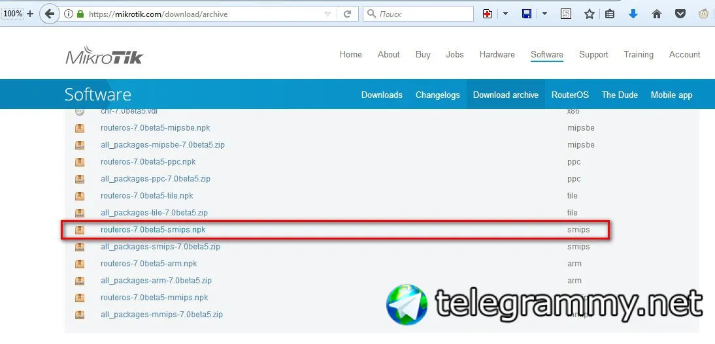The image size is (715, 344).
Task: Download routeros-7.0beta5-mipsbe.npk
Action: [x=155, y=128]
